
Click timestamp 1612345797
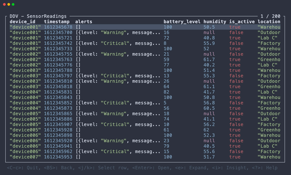click(58, 76)
